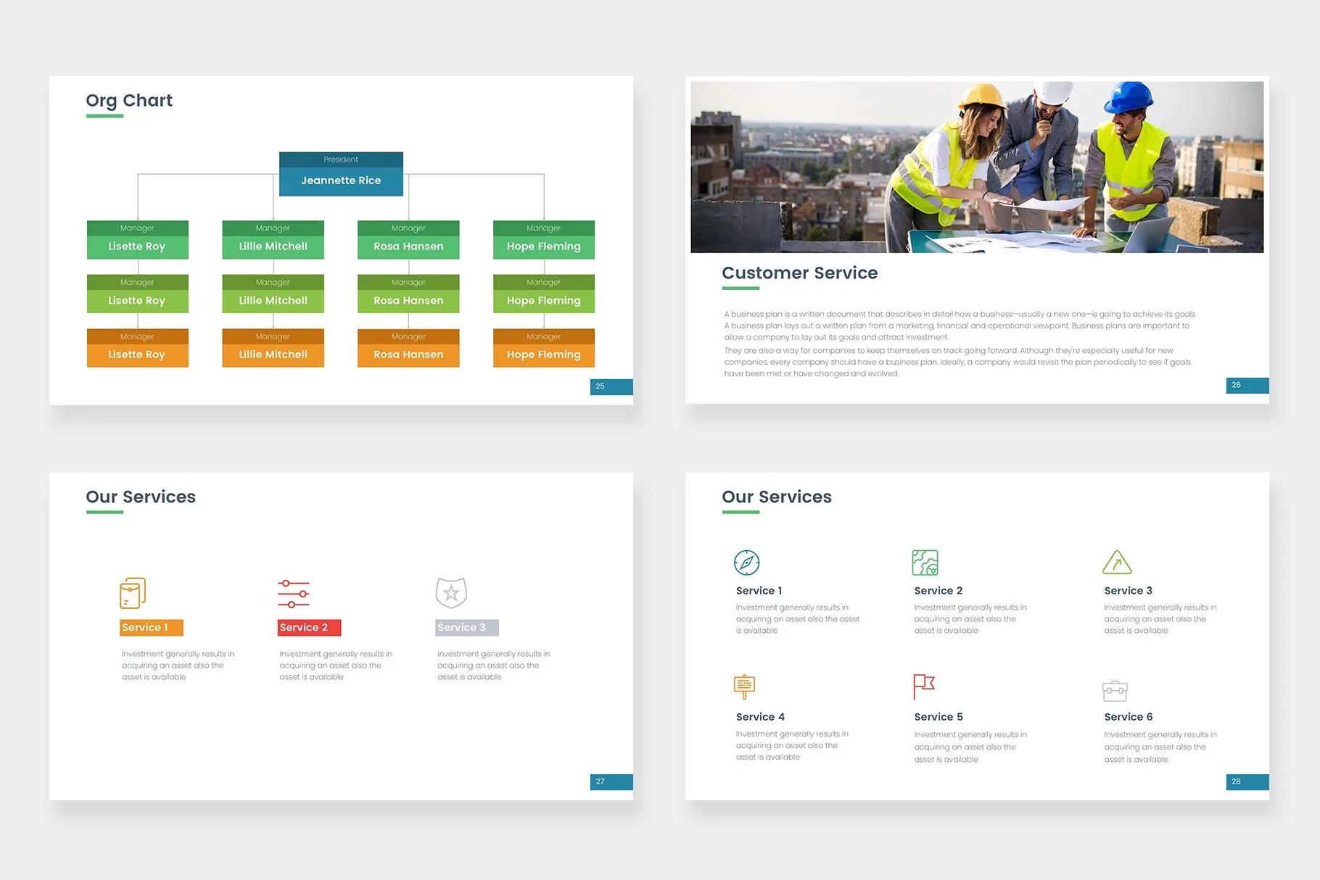Select the top green Hope Fleming box

click(544, 240)
